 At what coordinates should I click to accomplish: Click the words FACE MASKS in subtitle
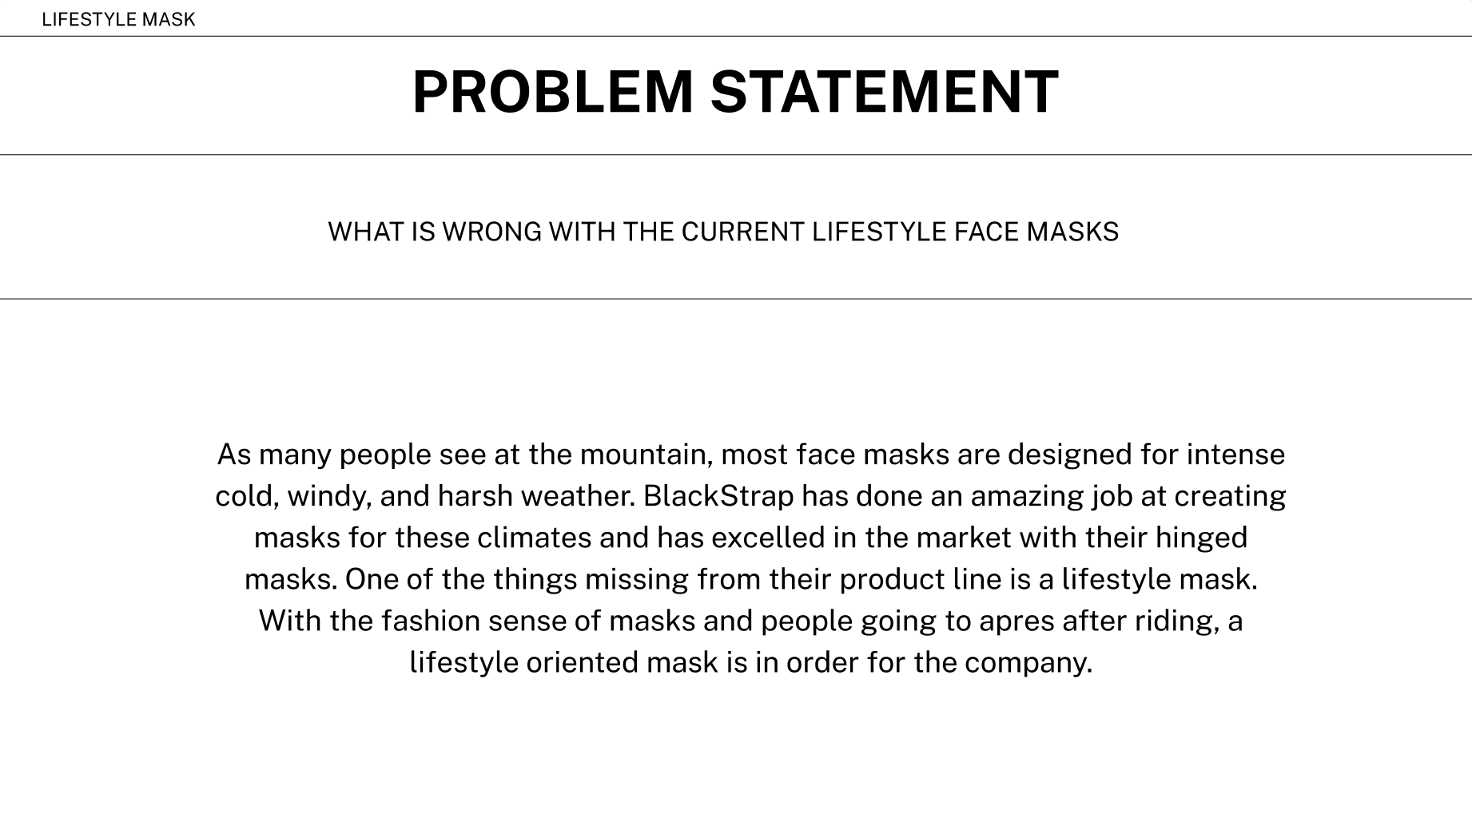[x=1036, y=232]
